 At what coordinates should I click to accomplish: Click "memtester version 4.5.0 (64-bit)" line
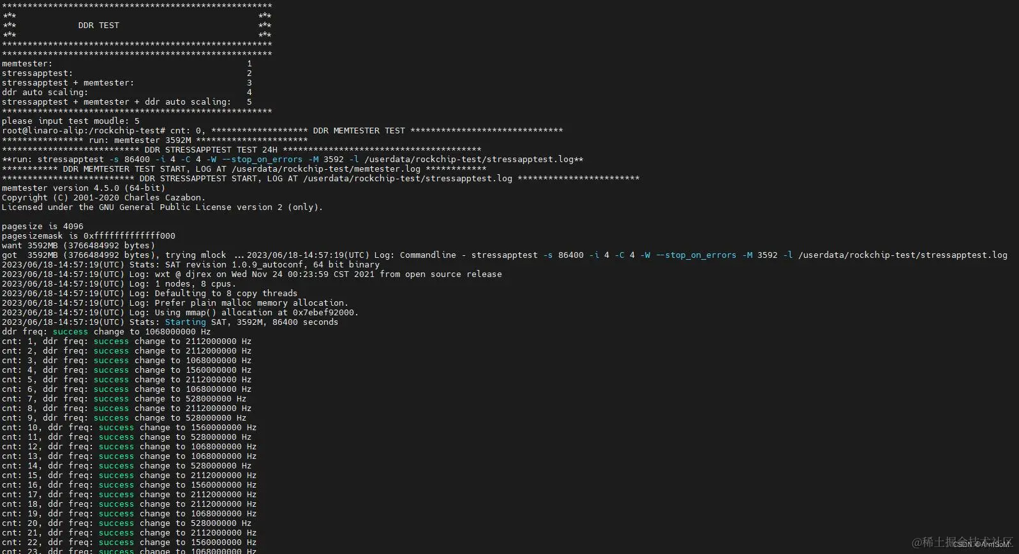click(84, 188)
